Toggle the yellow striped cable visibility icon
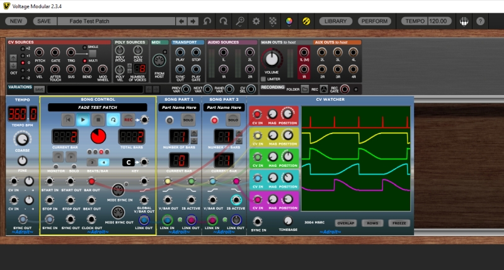The width and height of the screenshot is (504, 270). pyautogui.click(x=306, y=21)
